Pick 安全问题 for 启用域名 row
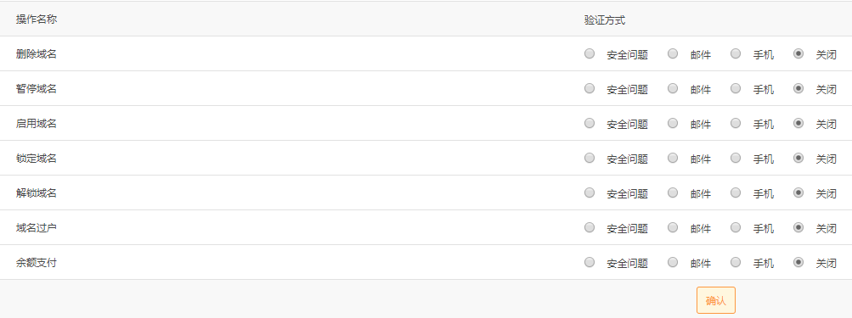 point(590,123)
